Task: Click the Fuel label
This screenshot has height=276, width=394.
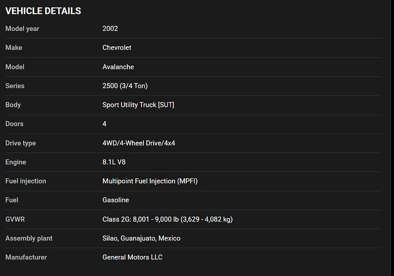Action: click(x=12, y=200)
